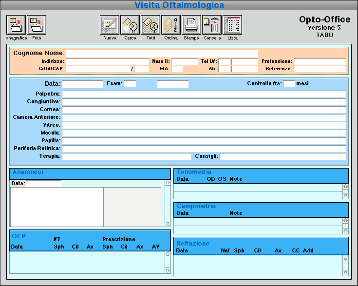
Task: Click the Tel Uf prefix field
Action: click(x=225, y=62)
